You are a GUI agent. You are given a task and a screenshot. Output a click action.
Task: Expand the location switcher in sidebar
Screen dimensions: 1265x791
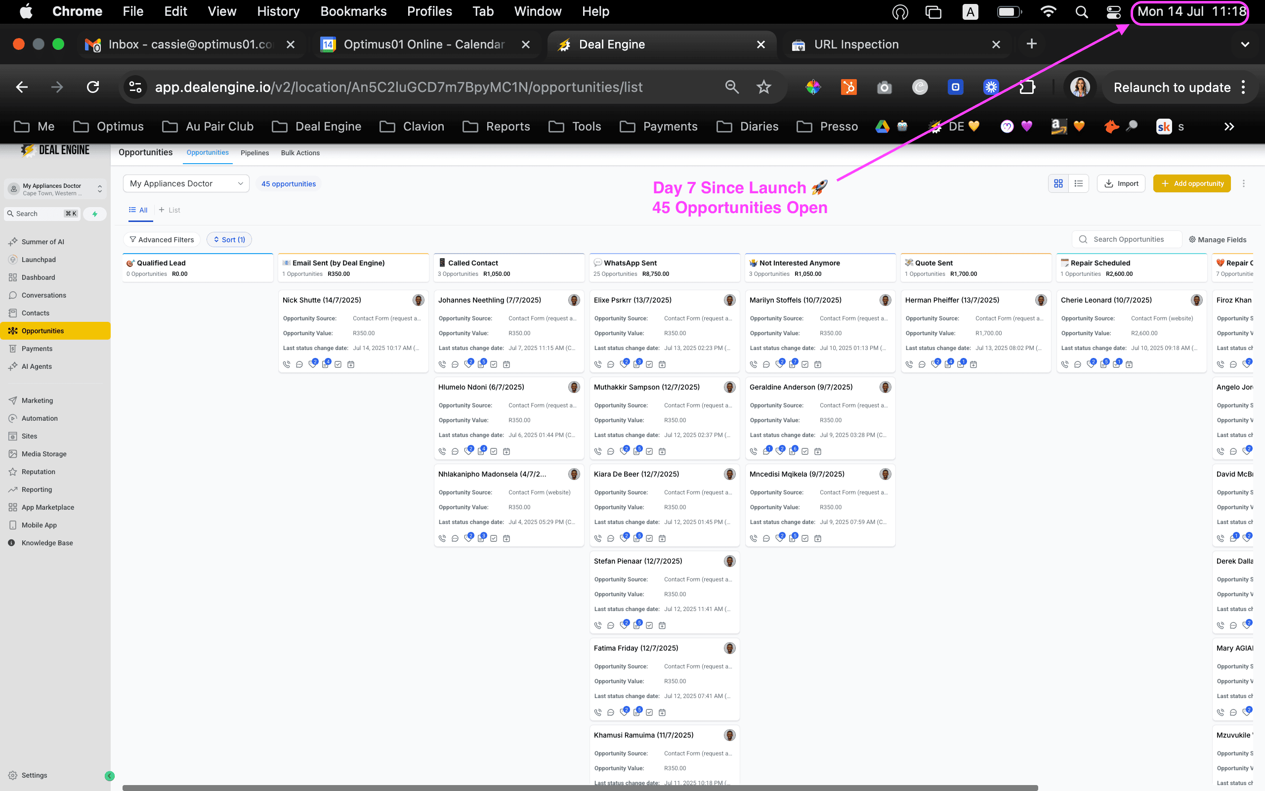pyautogui.click(x=55, y=189)
